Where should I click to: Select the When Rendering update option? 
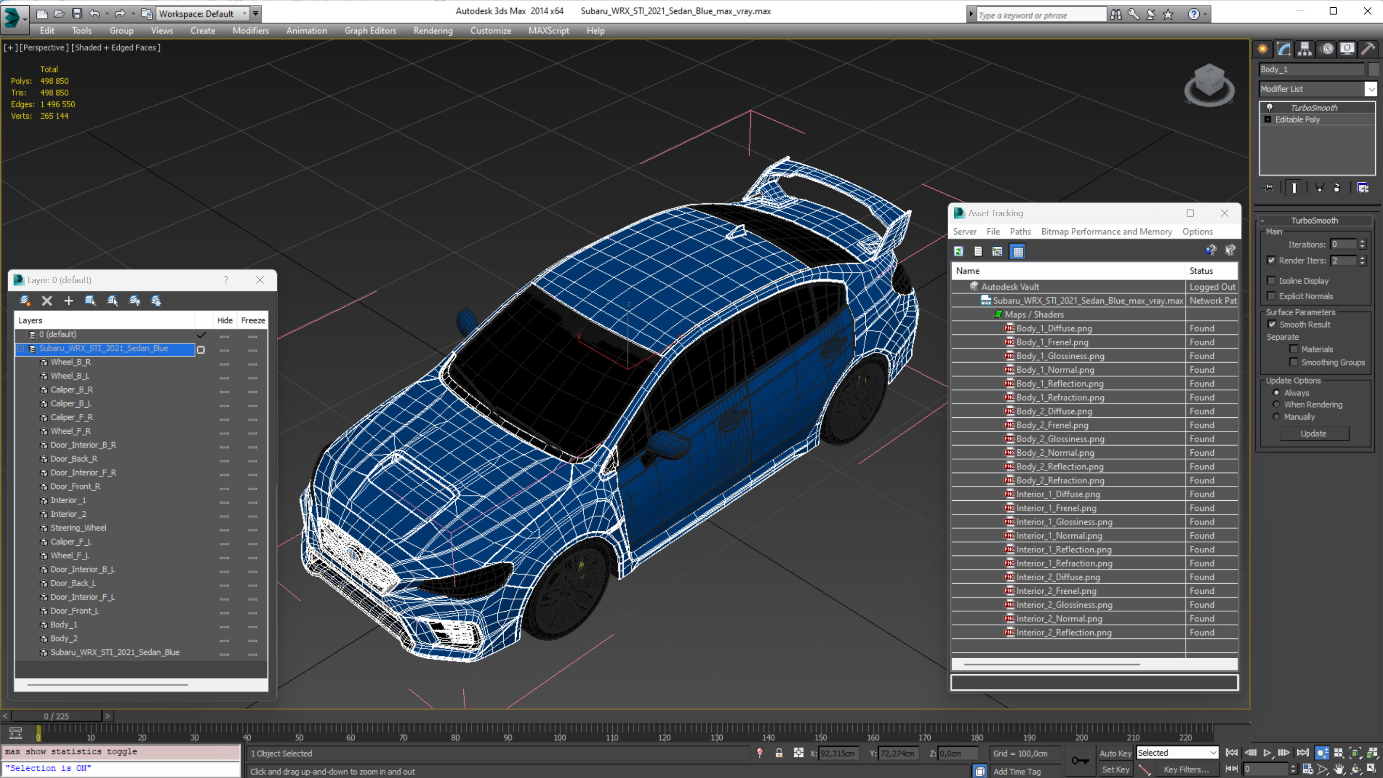(1277, 404)
